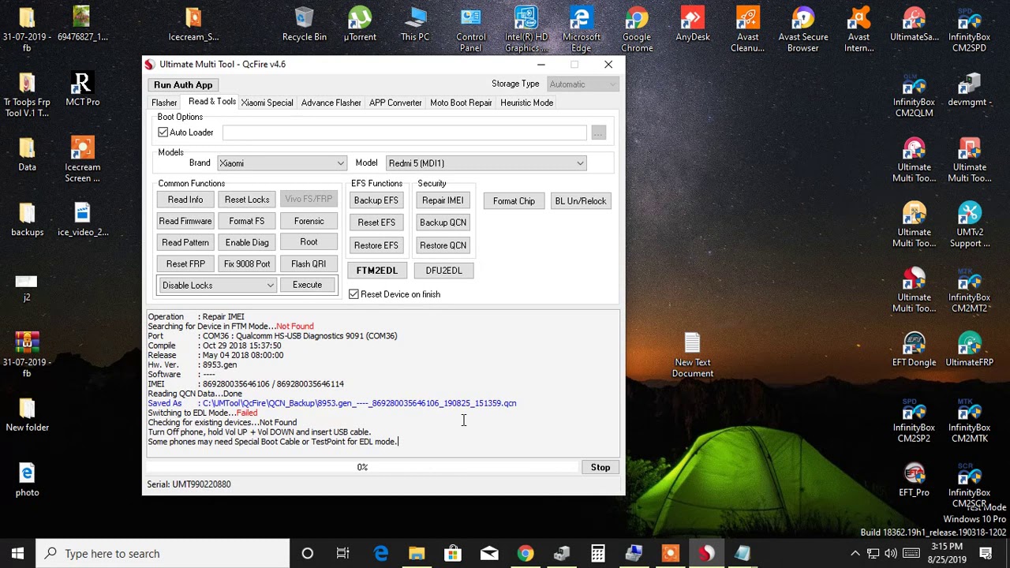The height and width of the screenshot is (568, 1010).
Task: Click Fix 9008 Port button
Action: [x=247, y=263]
